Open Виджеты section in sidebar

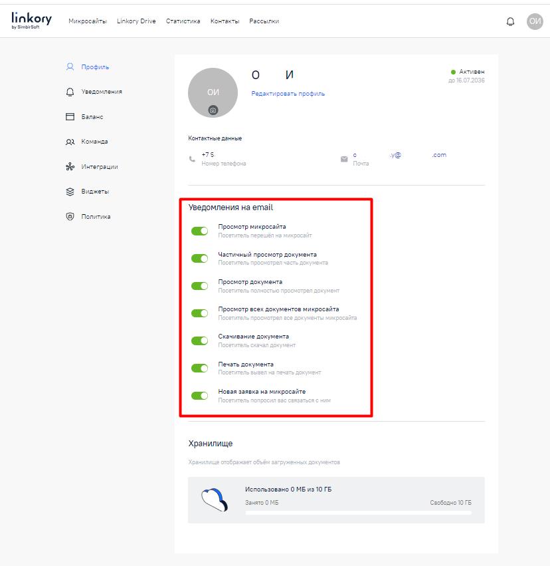click(x=95, y=192)
